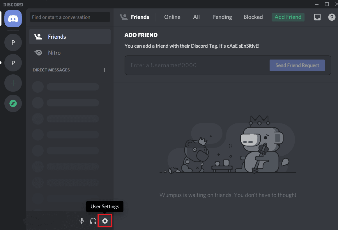Open the Discord Home icon
Viewport: 338px width, 230px height.
tap(13, 19)
